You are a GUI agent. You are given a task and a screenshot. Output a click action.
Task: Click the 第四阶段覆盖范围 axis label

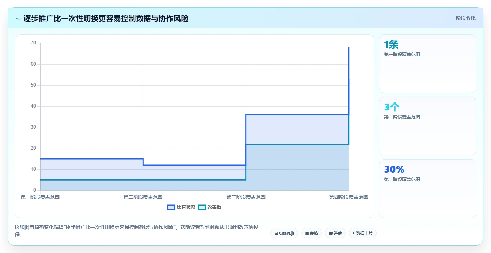coord(349,197)
